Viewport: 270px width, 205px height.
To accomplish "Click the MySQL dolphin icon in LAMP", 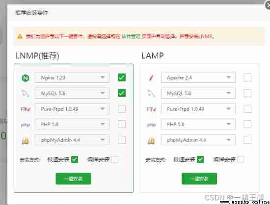I will coord(151,94).
